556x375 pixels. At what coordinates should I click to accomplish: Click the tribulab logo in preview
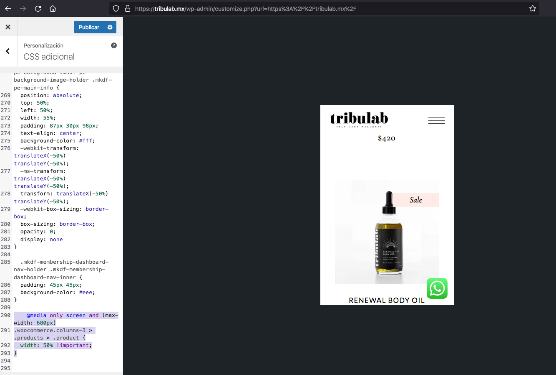[359, 120]
